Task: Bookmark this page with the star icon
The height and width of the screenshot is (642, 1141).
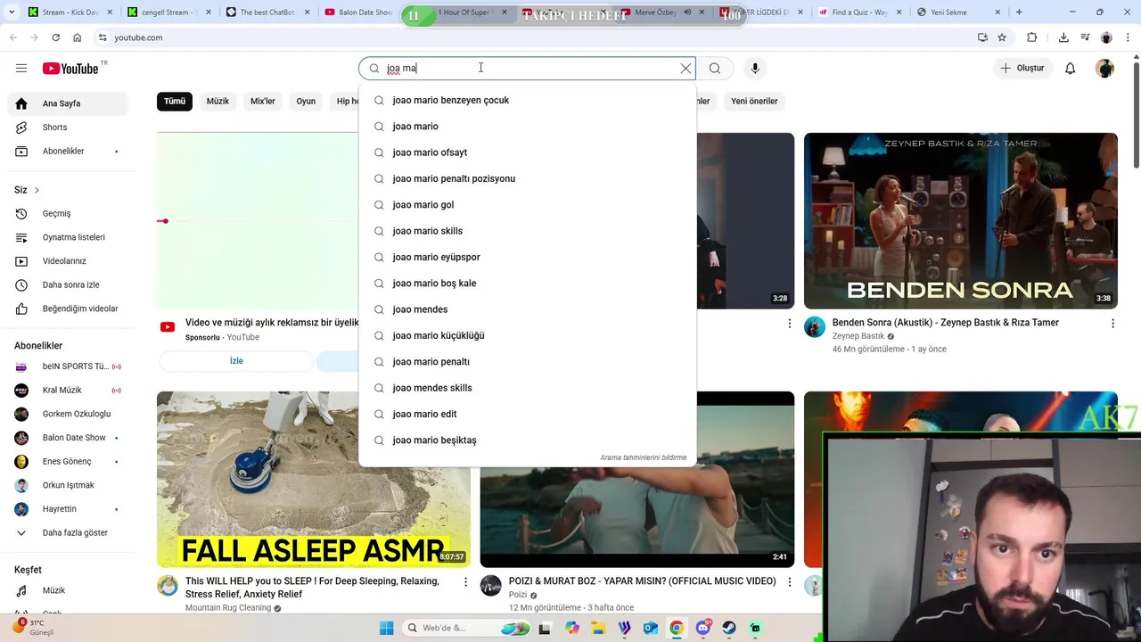Action: [1002, 37]
